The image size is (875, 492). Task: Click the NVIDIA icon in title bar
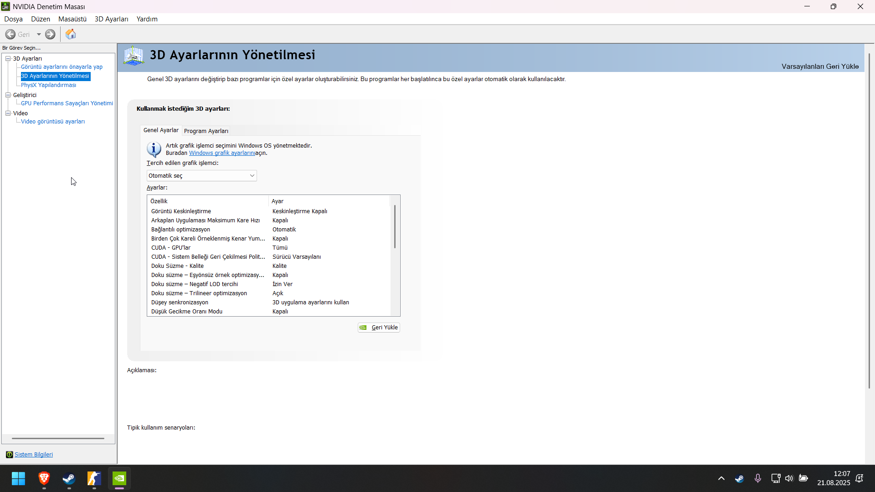(x=5, y=6)
